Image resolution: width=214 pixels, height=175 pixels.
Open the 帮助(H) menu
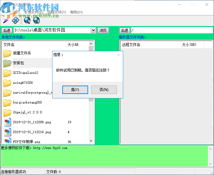point(76,12)
